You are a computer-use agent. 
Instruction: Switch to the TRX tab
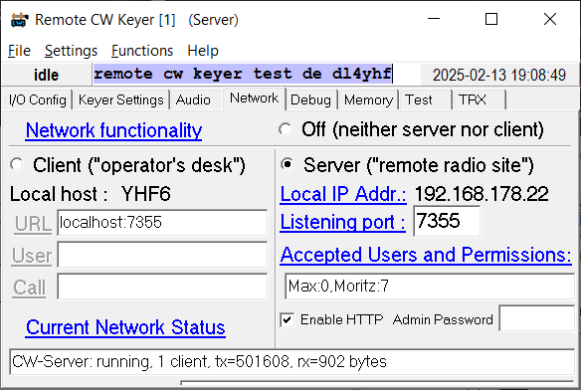(x=472, y=100)
